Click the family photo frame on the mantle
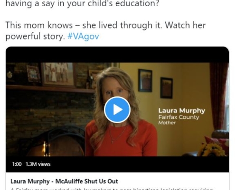 [58, 75]
